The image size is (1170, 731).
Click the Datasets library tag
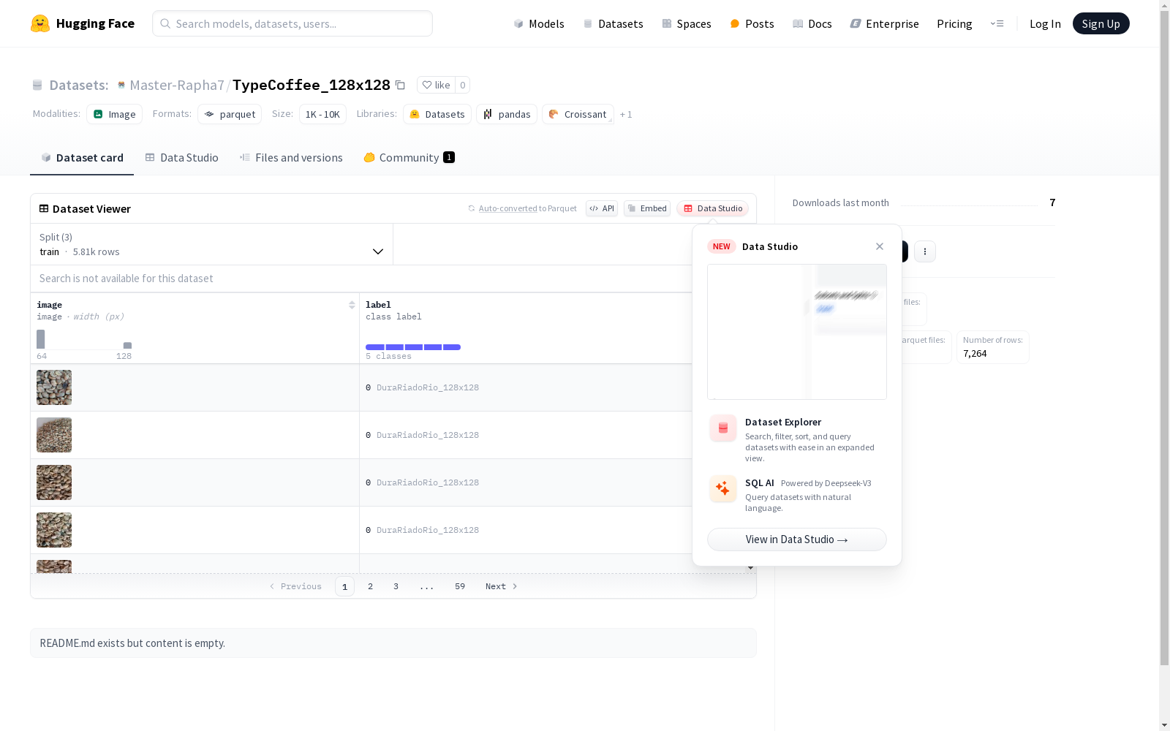(437, 114)
